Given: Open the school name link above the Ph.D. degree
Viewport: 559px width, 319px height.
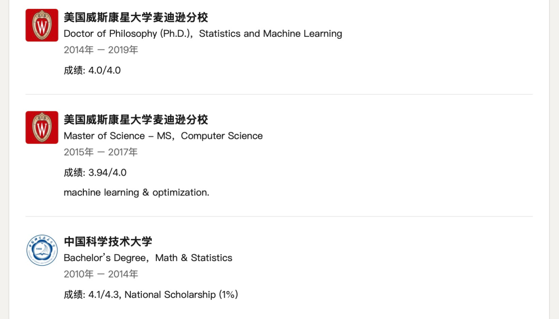Looking at the screenshot, I should [136, 18].
